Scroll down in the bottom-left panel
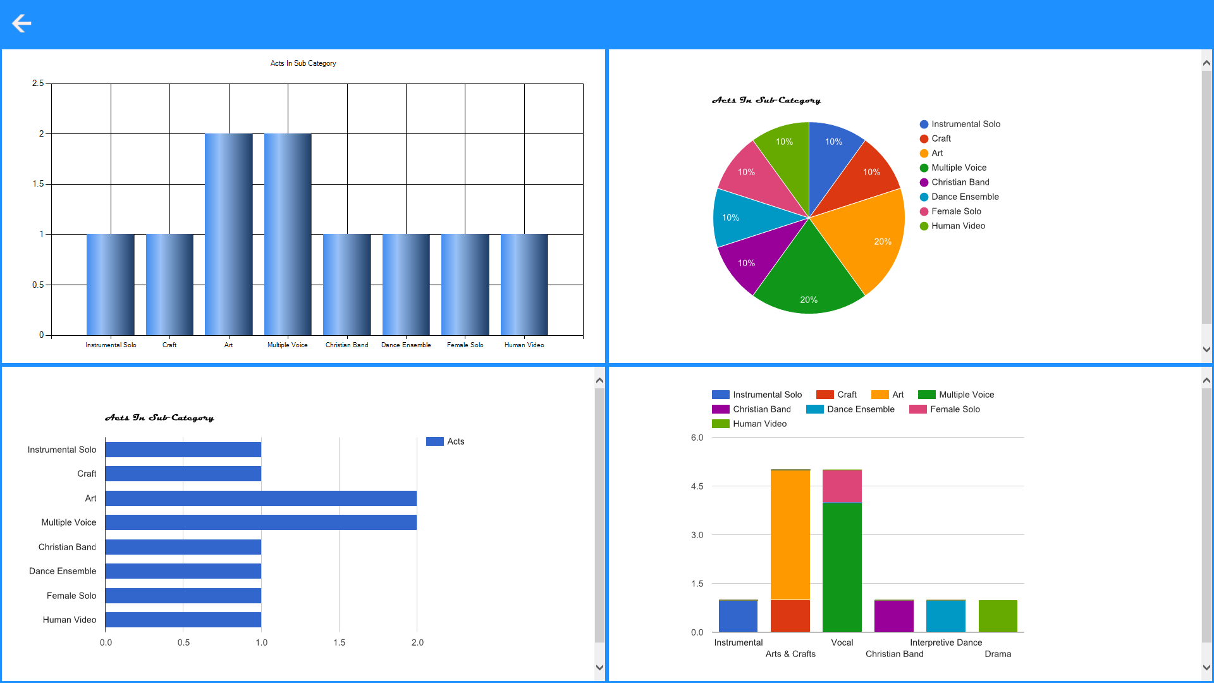The image size is (1214, 683). click(599, 667)
